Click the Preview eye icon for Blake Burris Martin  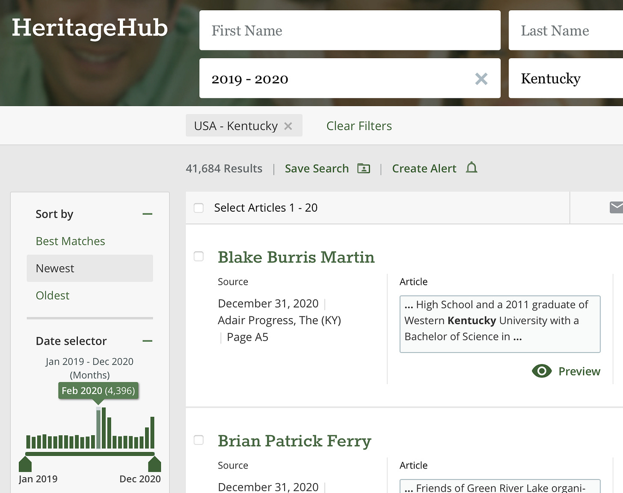click(542, 371)
